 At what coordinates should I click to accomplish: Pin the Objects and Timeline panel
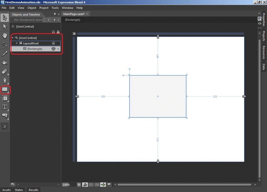55,14
